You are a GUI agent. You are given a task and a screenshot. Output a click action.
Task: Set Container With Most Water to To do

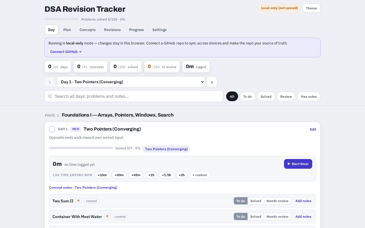pyautogui.click(x=241, y=217)
